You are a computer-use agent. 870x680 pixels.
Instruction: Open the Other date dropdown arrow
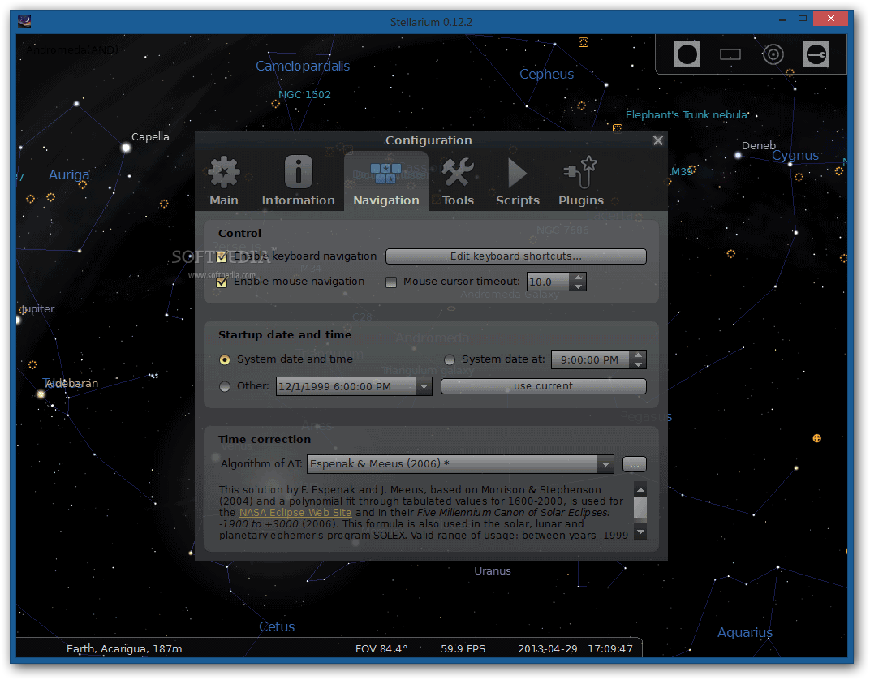(x=424, y=386)
